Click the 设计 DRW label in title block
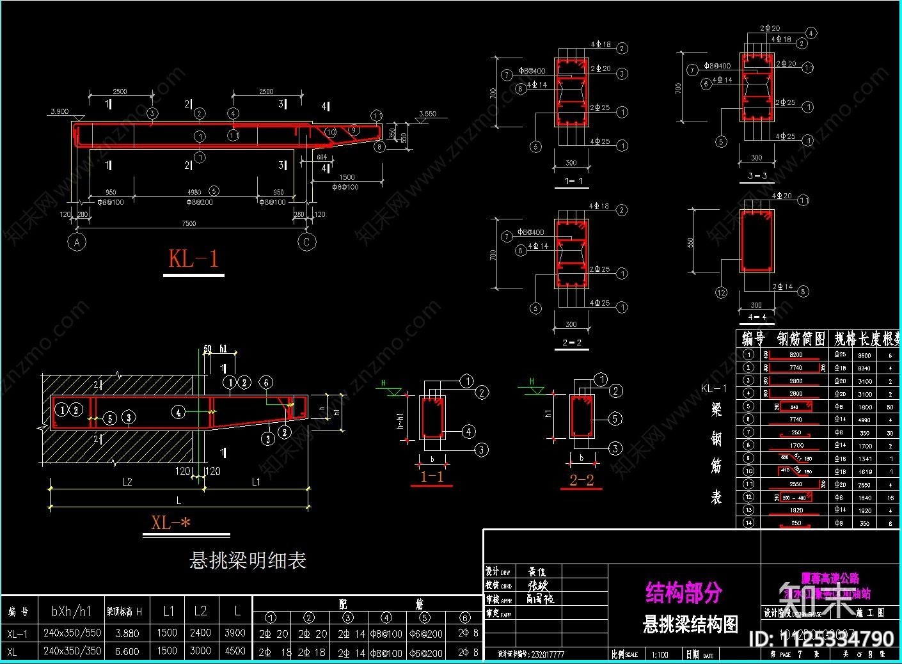902x664 pixels. click(498, 571)
